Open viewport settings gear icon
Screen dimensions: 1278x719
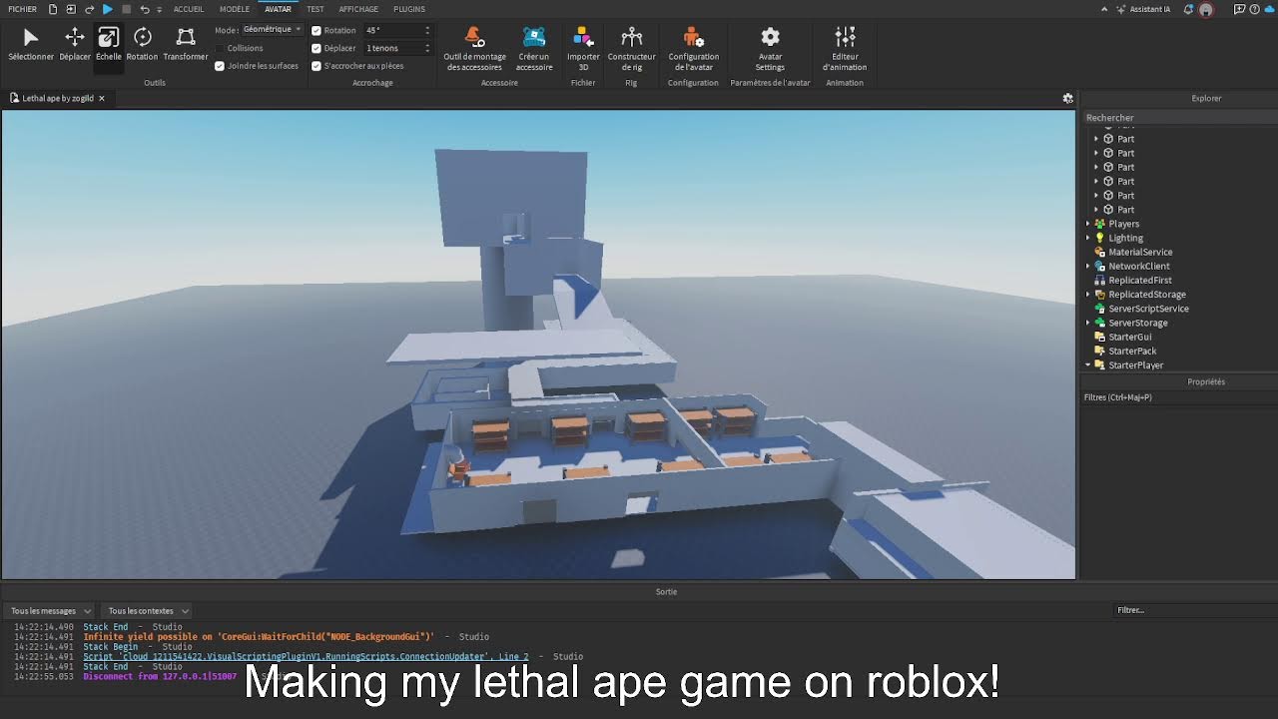click(1067, 98)
